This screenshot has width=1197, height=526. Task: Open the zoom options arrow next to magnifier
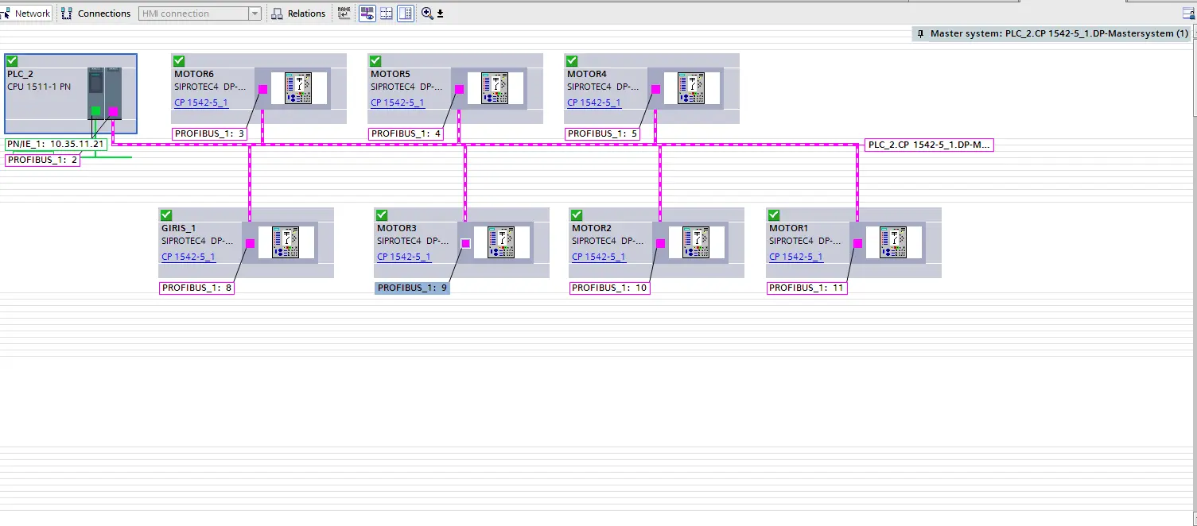click(x=440, y=14)
